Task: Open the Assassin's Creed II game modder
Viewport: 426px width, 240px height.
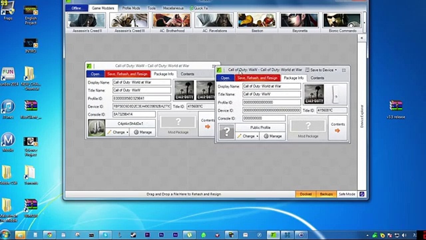Action: [x=87, y=23]
